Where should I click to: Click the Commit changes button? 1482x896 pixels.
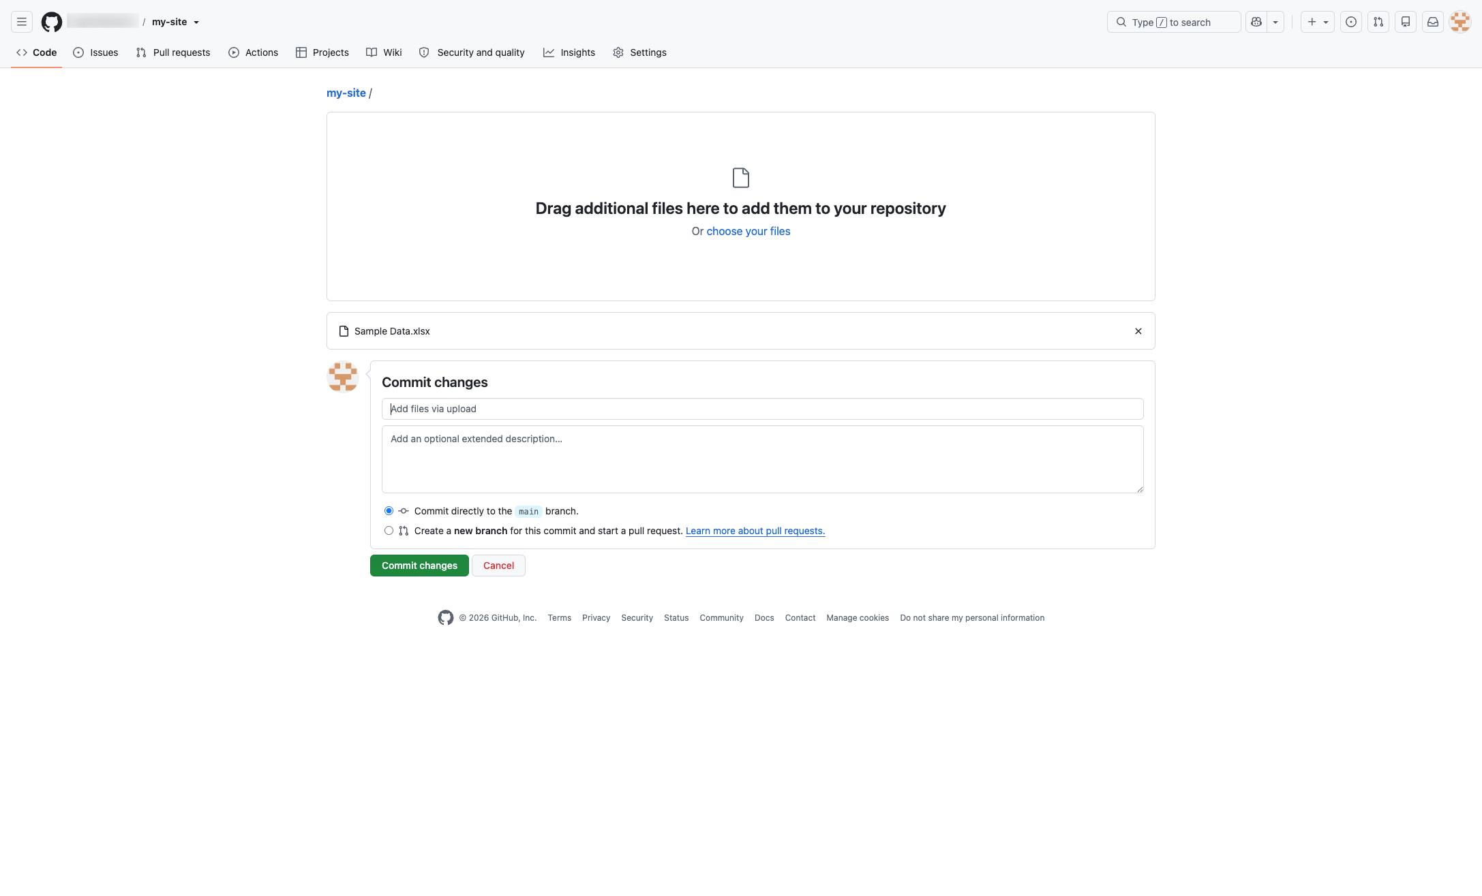click(419, 566)
